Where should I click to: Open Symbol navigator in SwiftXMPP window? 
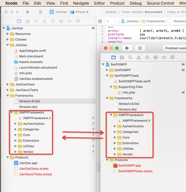tap(122, 57)
